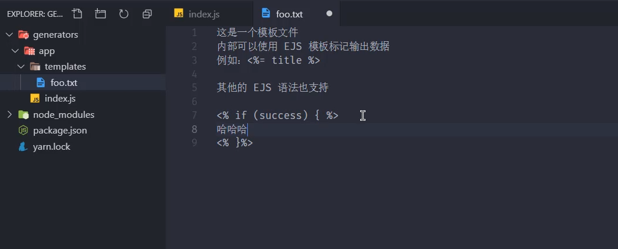Collapse the app folder chevron
The image size is (618, 249).
[x=15, y=50]
